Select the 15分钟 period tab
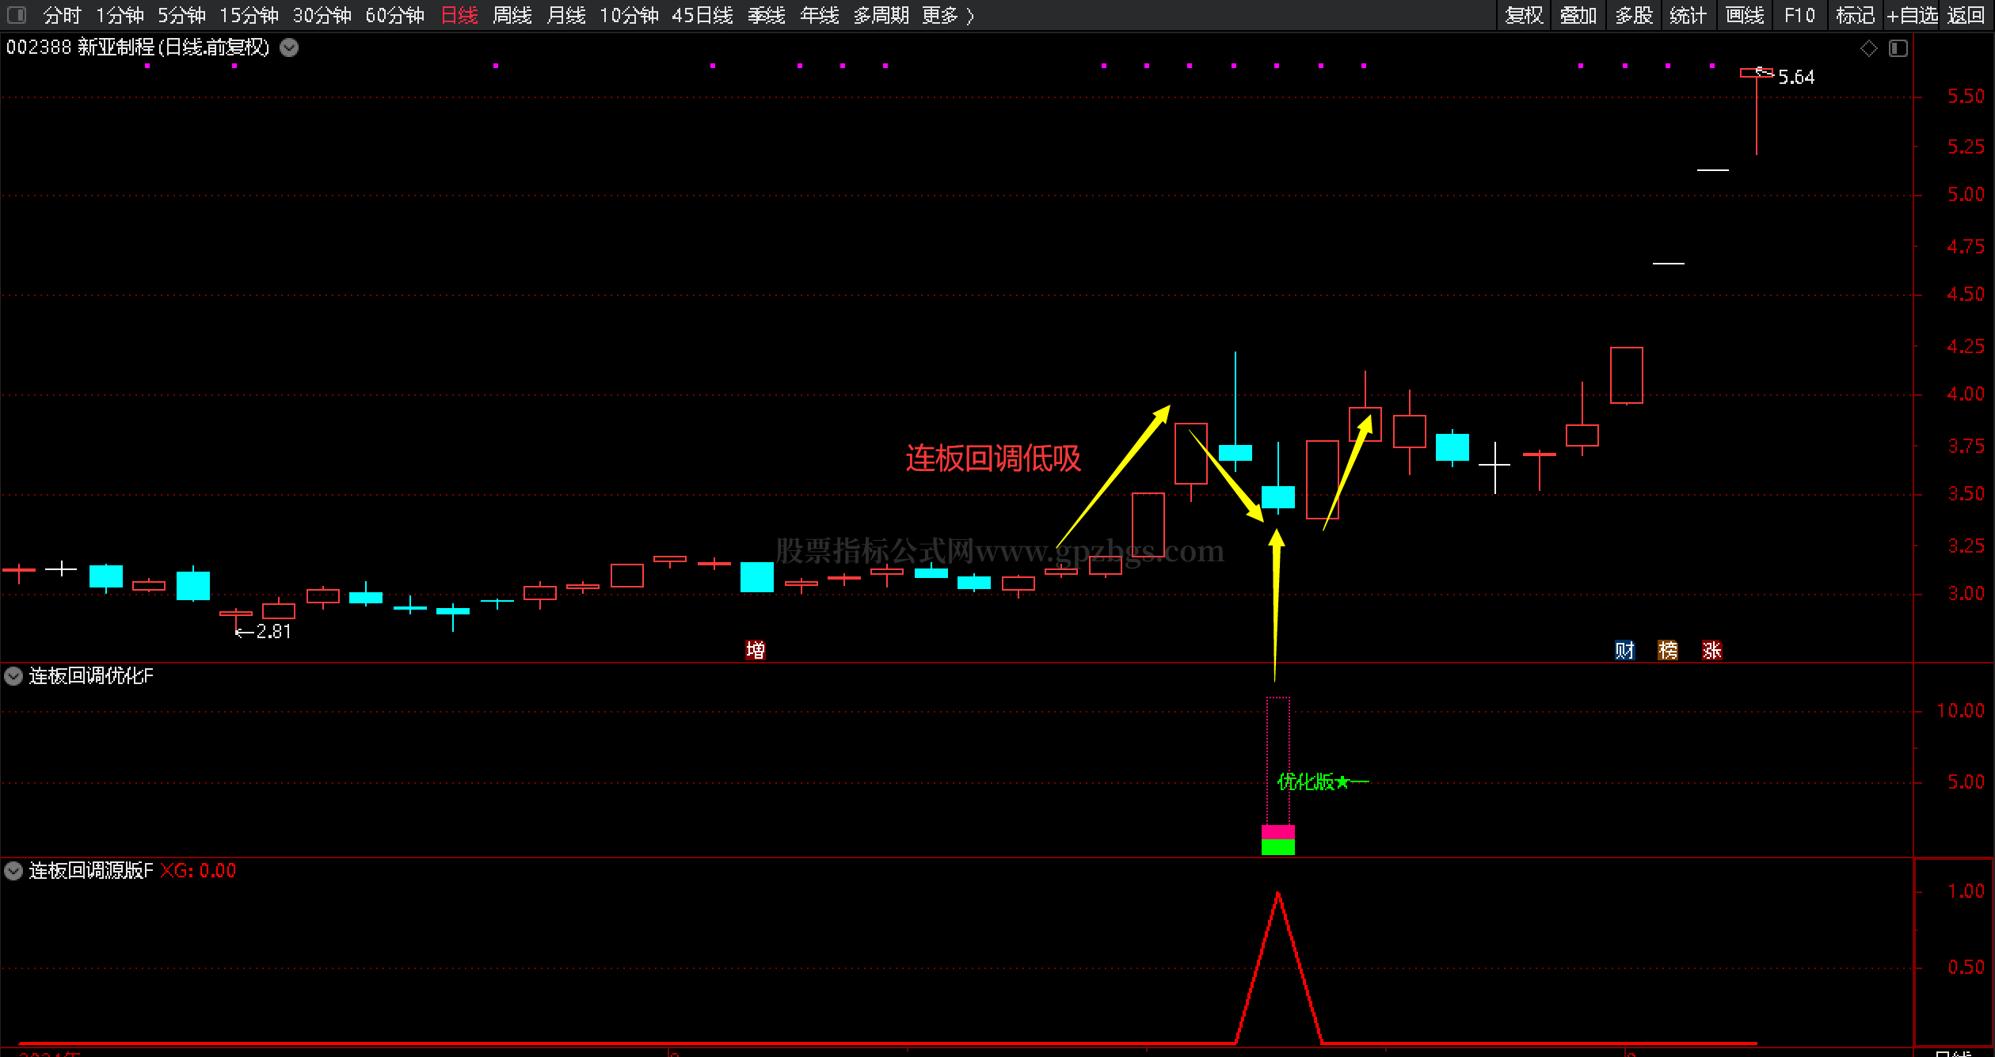1995x1057 pixels. (x=249, y=15)
